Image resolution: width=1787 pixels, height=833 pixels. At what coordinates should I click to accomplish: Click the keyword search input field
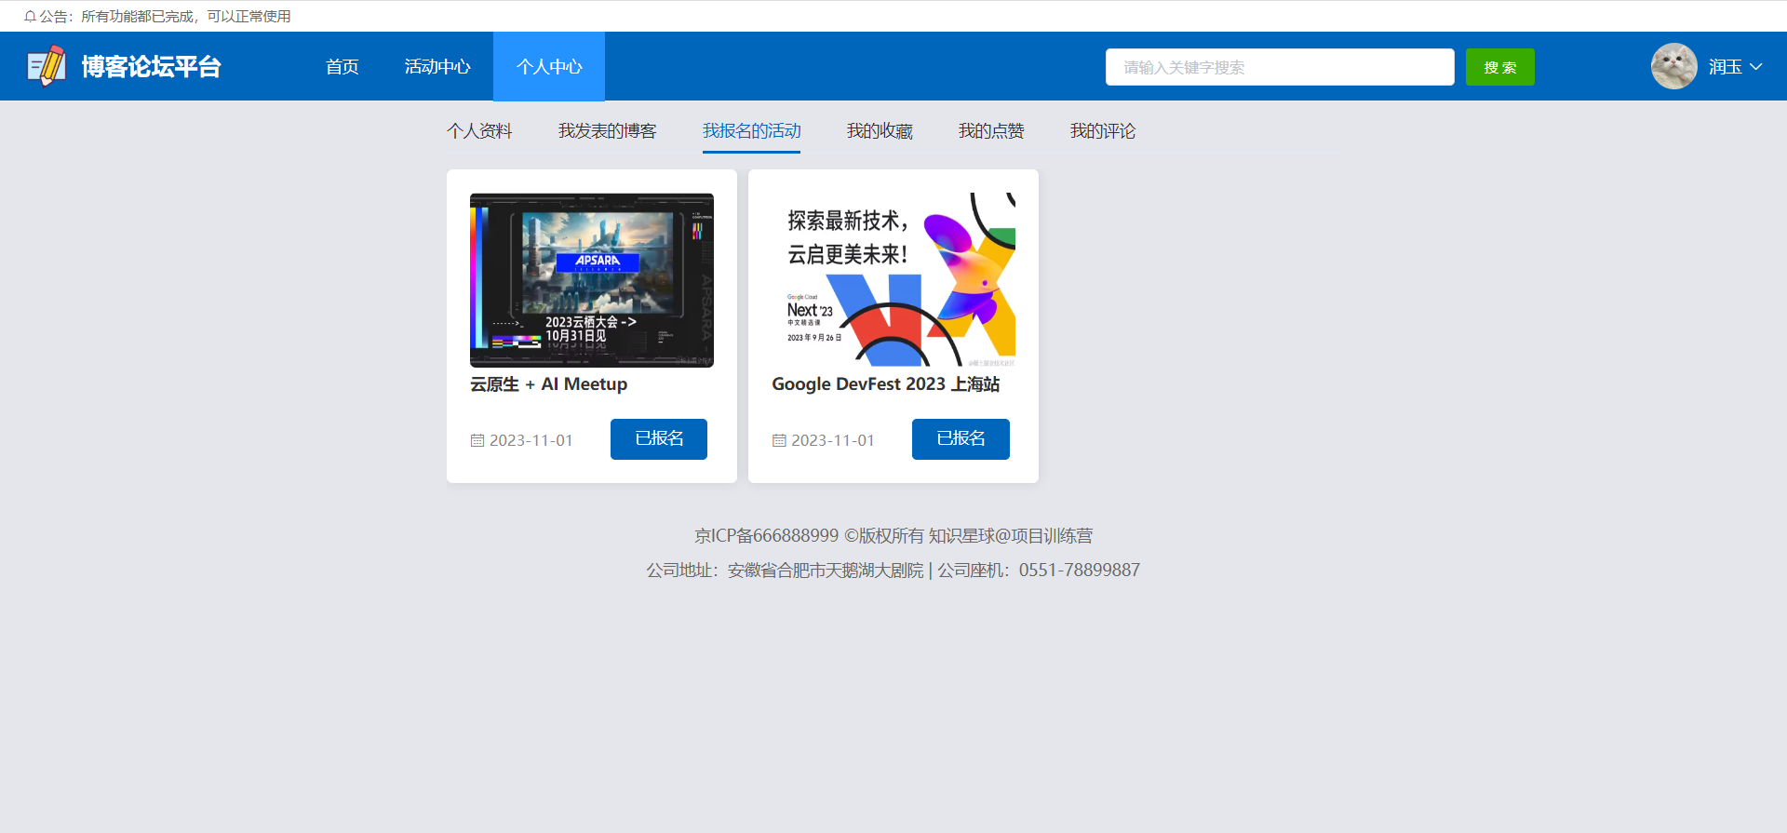1280,67
